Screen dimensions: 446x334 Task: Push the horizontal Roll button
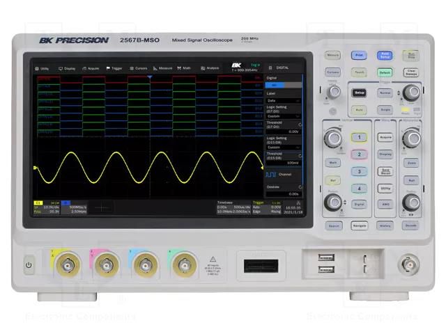pyautogui.click(x=411, y=180)
